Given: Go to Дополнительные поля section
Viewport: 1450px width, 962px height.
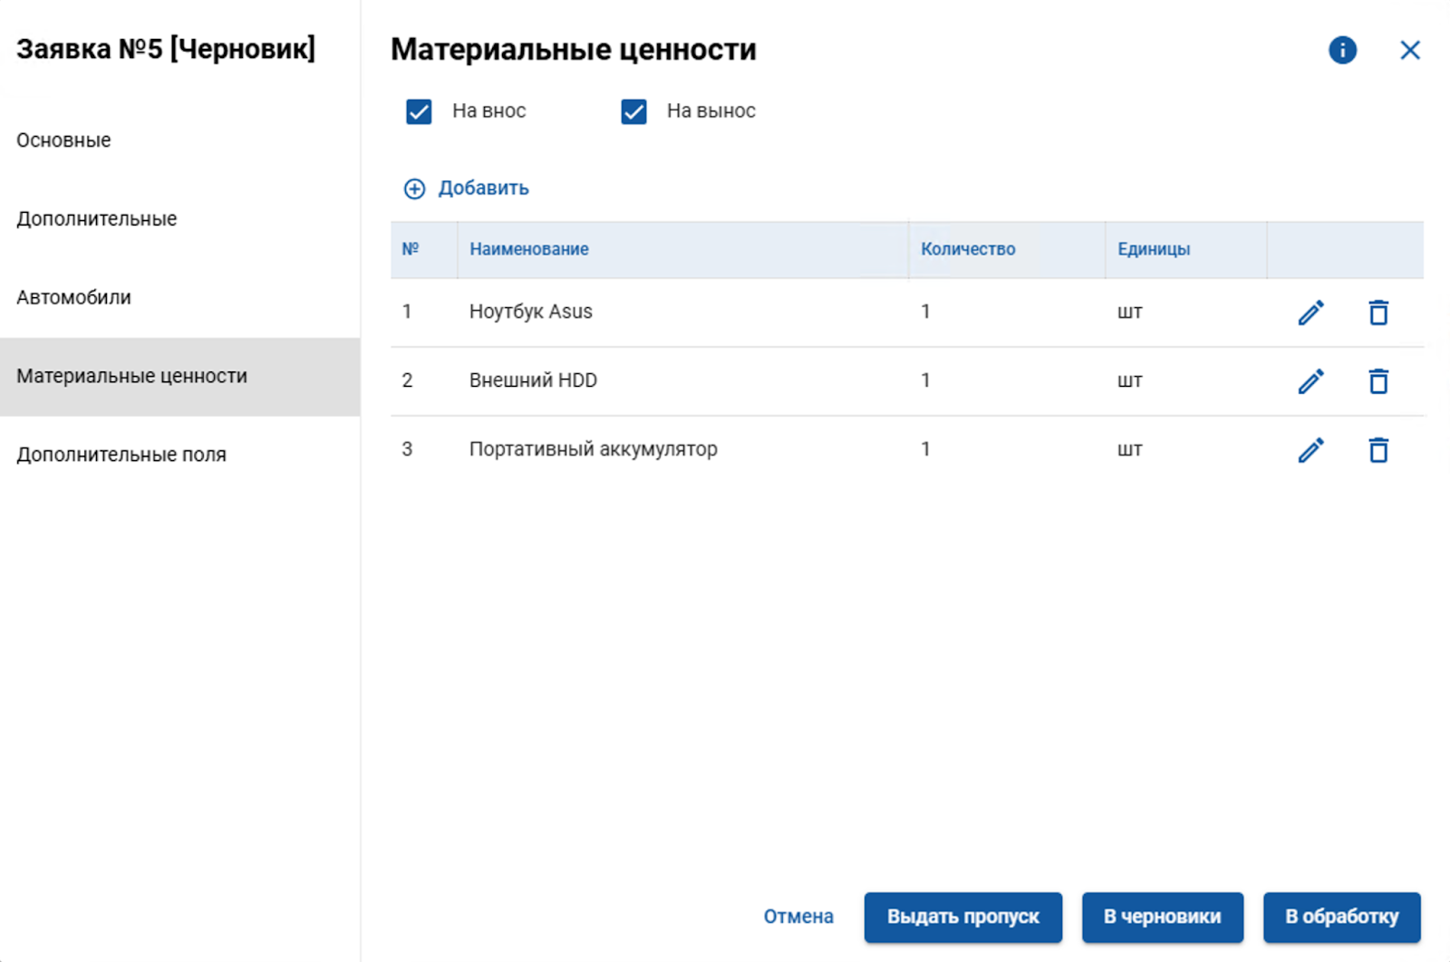Looking at the screenshot, I should 121,454.
